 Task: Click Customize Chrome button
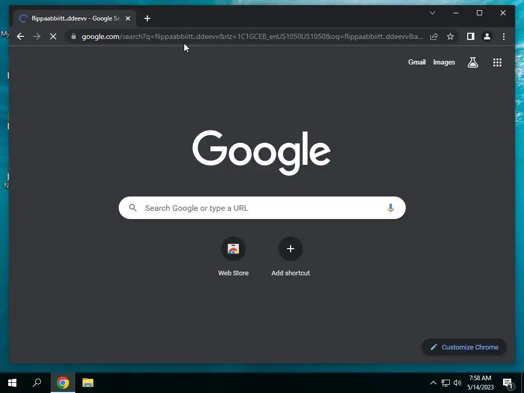(x=464, y=347)
